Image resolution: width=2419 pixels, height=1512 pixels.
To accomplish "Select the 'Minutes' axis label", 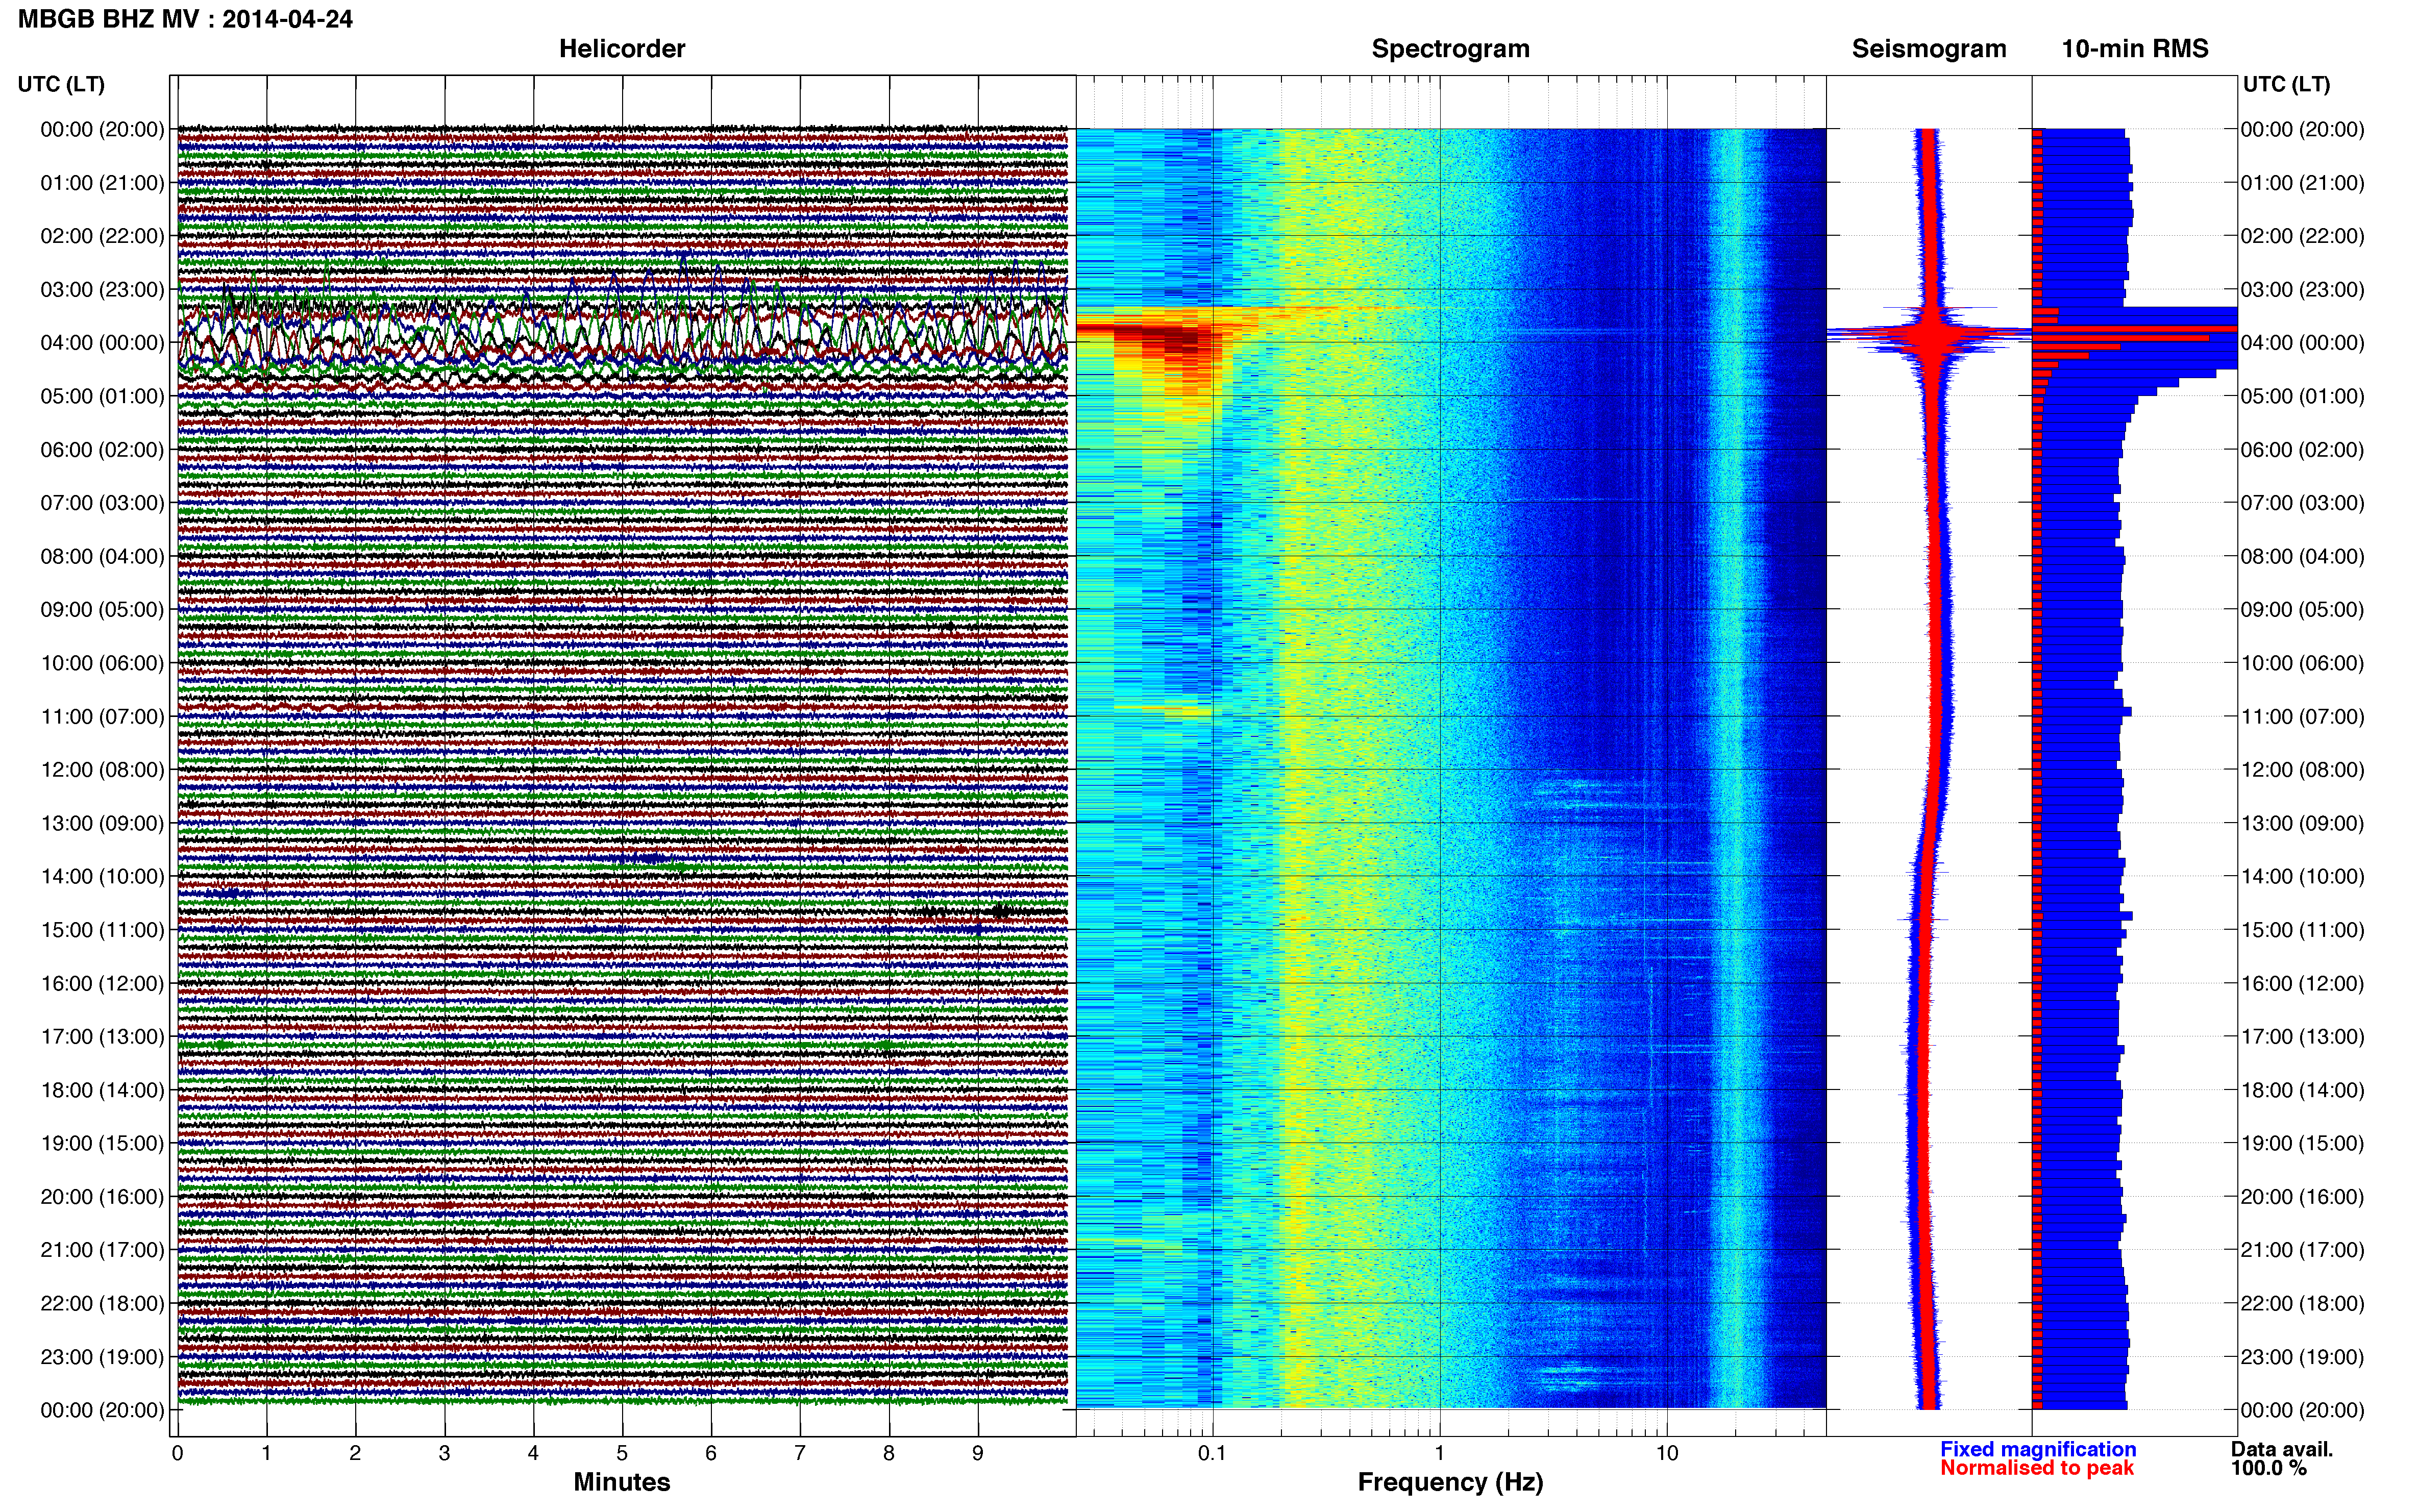I will (x=622, y=1482).
